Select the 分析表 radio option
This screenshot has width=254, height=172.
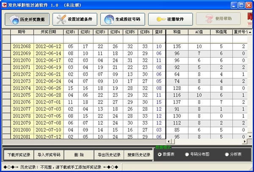233,154
